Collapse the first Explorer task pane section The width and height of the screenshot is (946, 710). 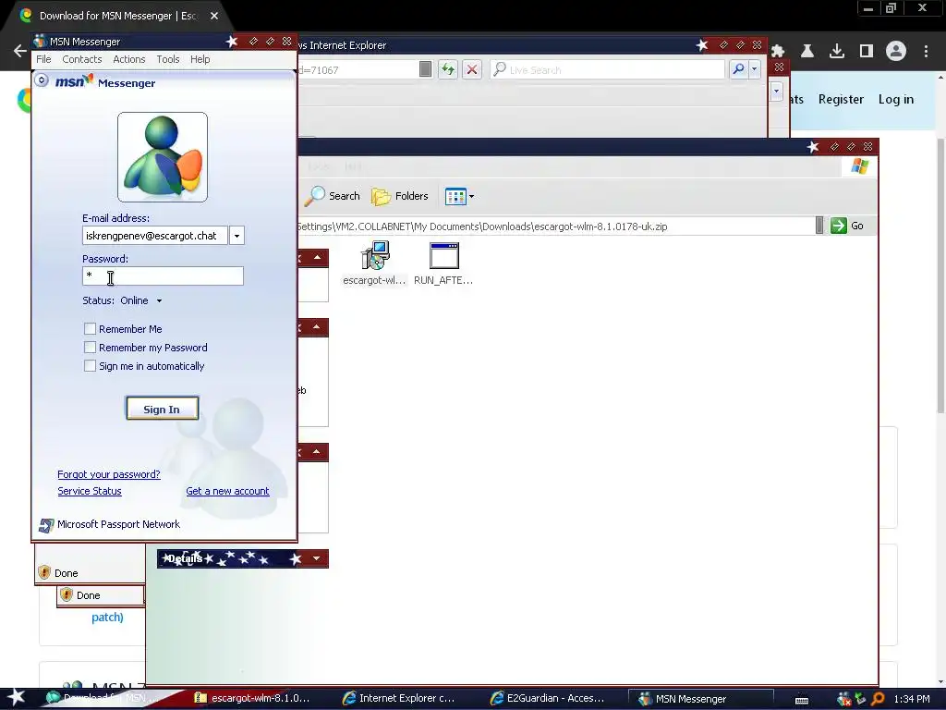pyautogui.click(x=318, y=258)
